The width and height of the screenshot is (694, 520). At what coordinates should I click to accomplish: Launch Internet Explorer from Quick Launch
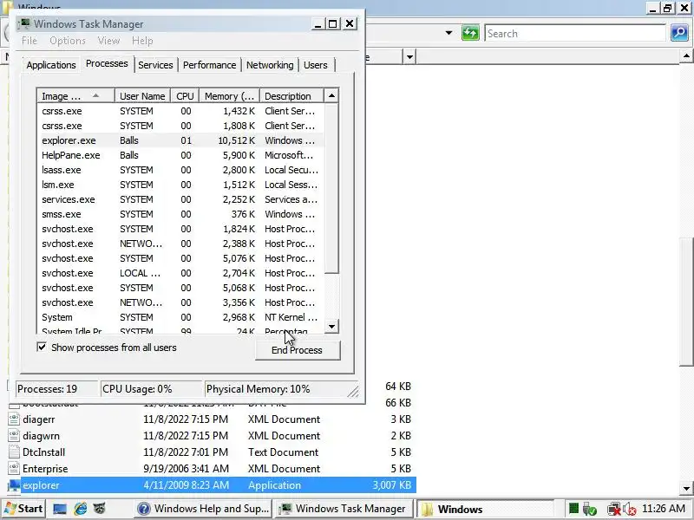pos(81,509)
